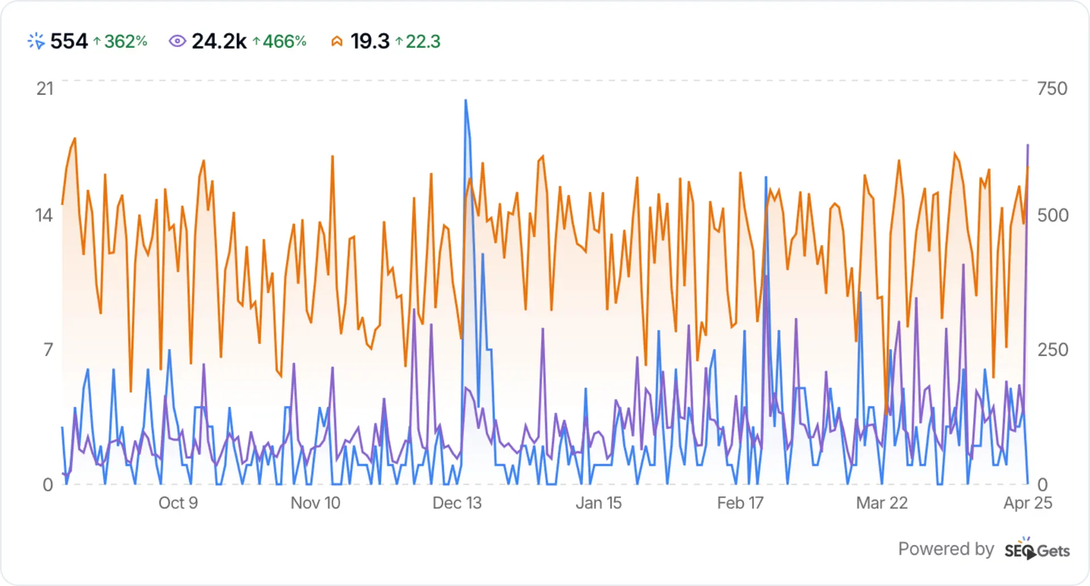The image size is (1090, 586).
Task: Toggle the clicks series via 554 metric
Action: click(x=70, y=41)
